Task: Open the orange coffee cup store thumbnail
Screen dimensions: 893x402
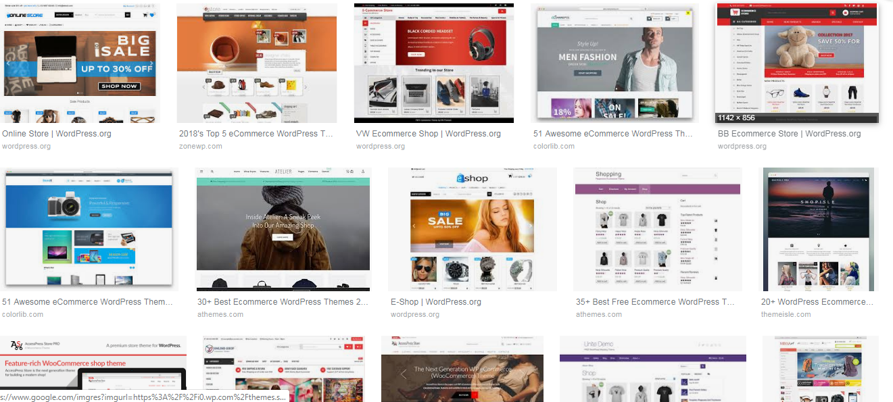Action: 257,63
